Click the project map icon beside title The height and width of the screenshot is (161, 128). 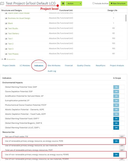pyautogui.click(x=2, y=4)
